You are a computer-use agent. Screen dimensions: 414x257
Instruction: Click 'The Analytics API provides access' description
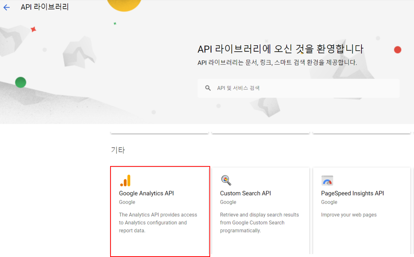158,223
